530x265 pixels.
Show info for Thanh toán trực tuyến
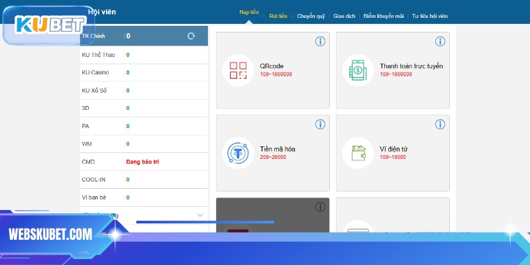[x=440, y=42]
